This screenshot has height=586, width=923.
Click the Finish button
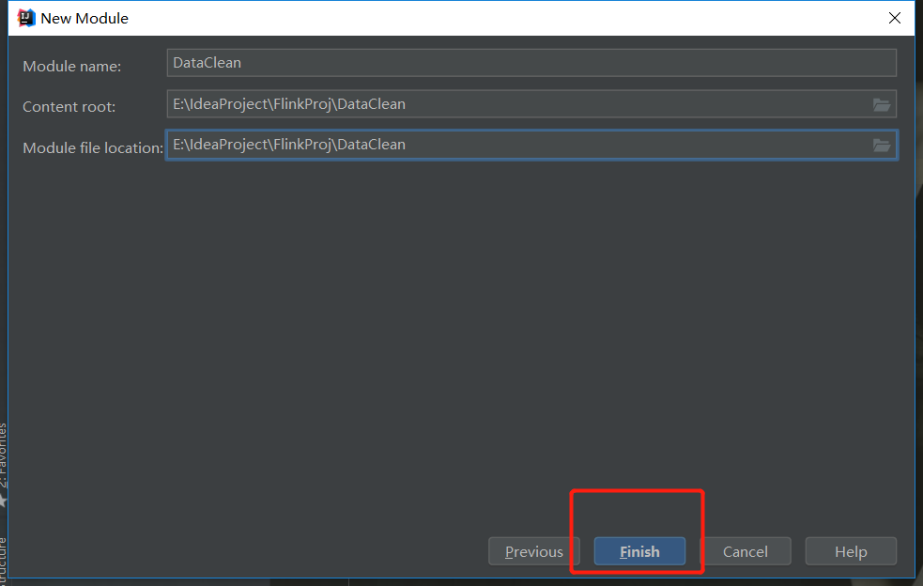[x=639, y=551]
